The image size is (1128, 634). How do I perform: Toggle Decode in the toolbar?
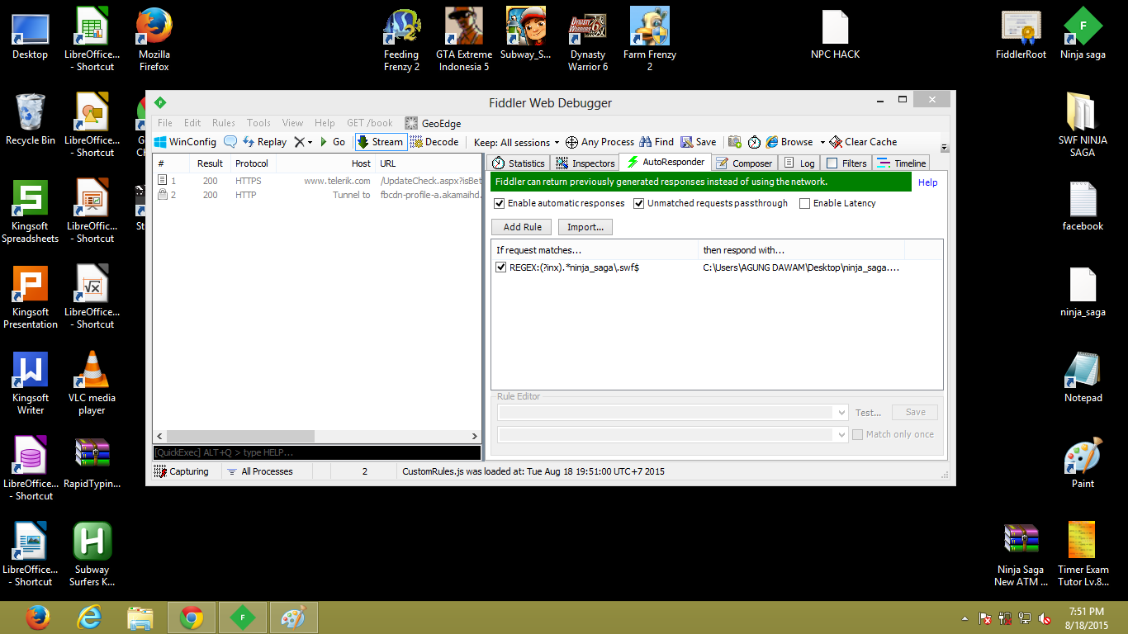434,142
